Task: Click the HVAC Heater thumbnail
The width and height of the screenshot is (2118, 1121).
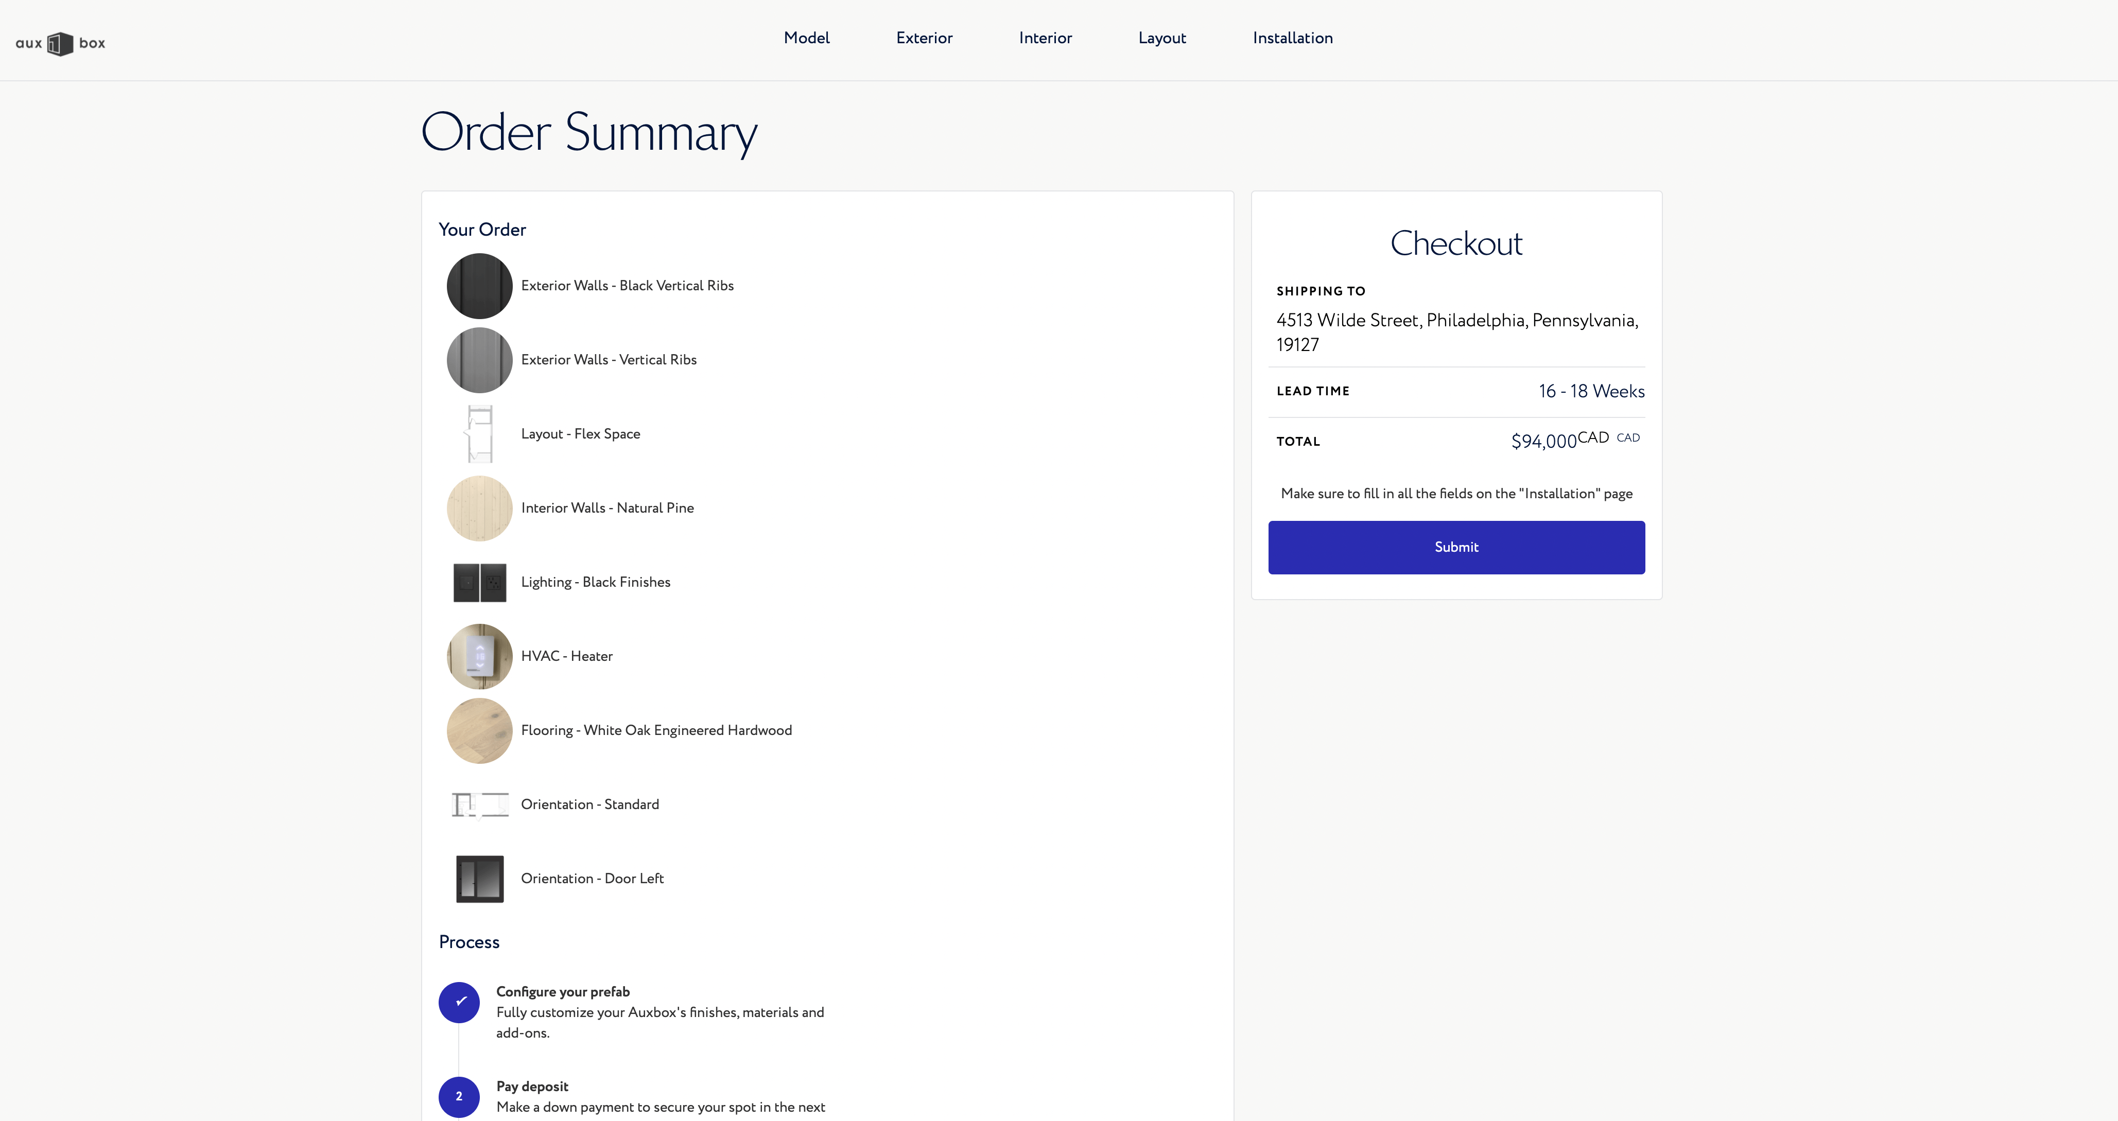Action: [479, 656]
